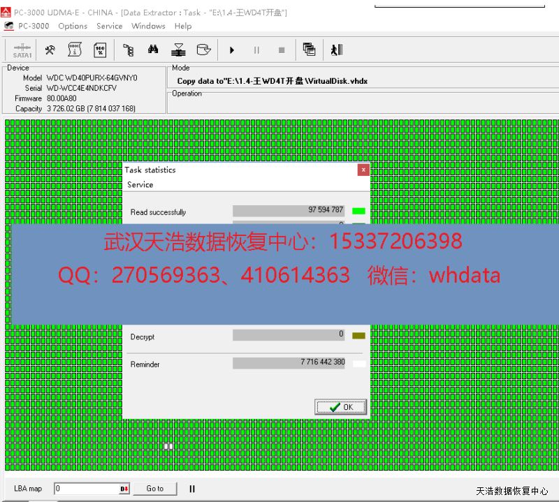
Task: Open the Windows menu
Action: [x=148, y=26]
